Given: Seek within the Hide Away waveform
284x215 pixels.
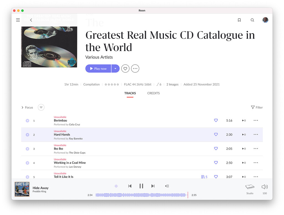Looking at the screenshot, I should click(141, 195).
